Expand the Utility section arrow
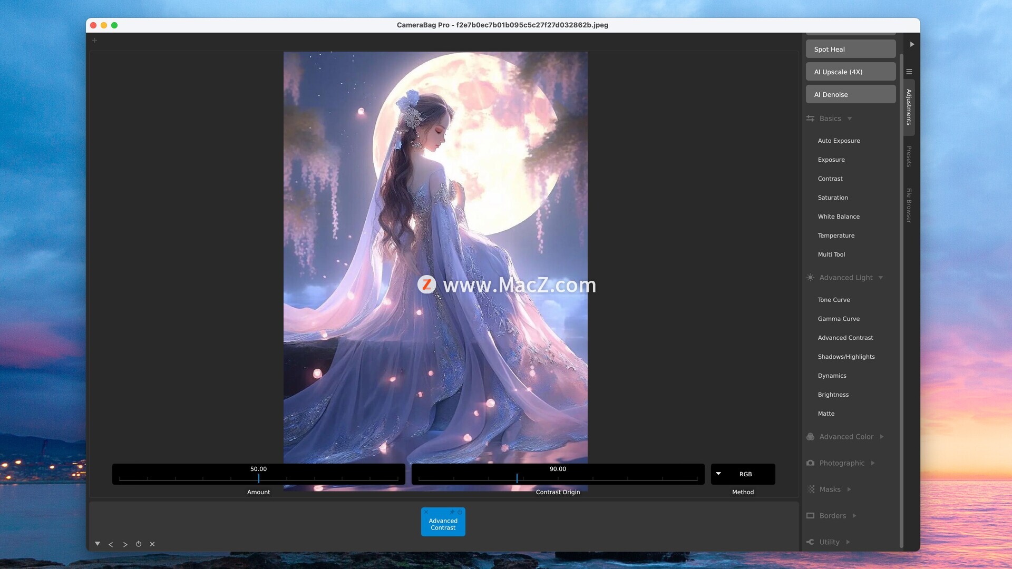1012x569 pixels. (x=848, y=542)
